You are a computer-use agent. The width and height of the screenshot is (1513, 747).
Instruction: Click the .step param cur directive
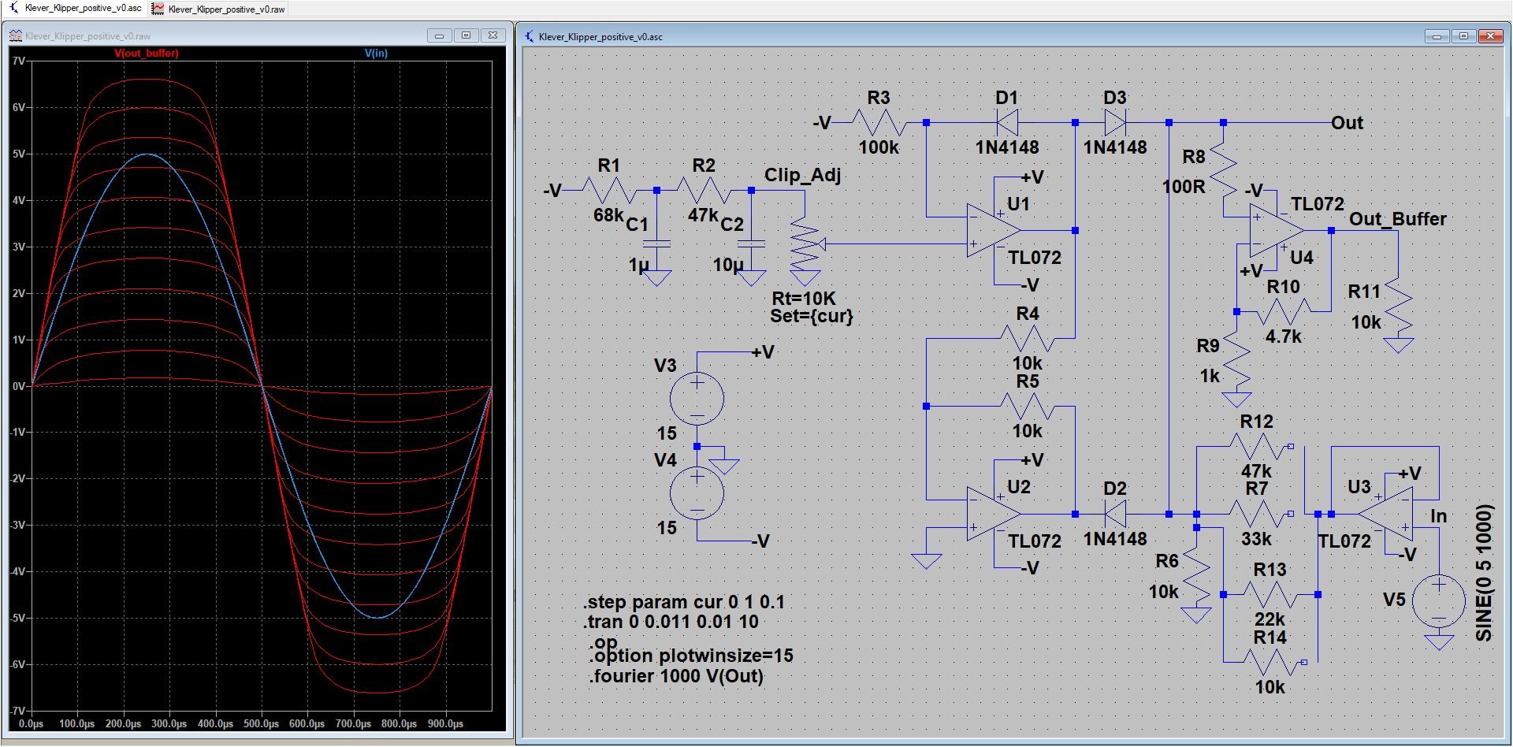[684, 602]
